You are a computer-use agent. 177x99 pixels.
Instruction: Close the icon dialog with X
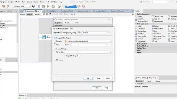point(111,29)
